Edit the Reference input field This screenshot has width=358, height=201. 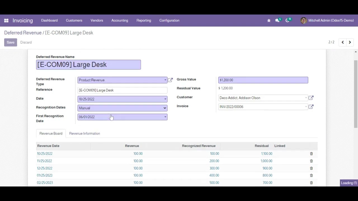123,90
